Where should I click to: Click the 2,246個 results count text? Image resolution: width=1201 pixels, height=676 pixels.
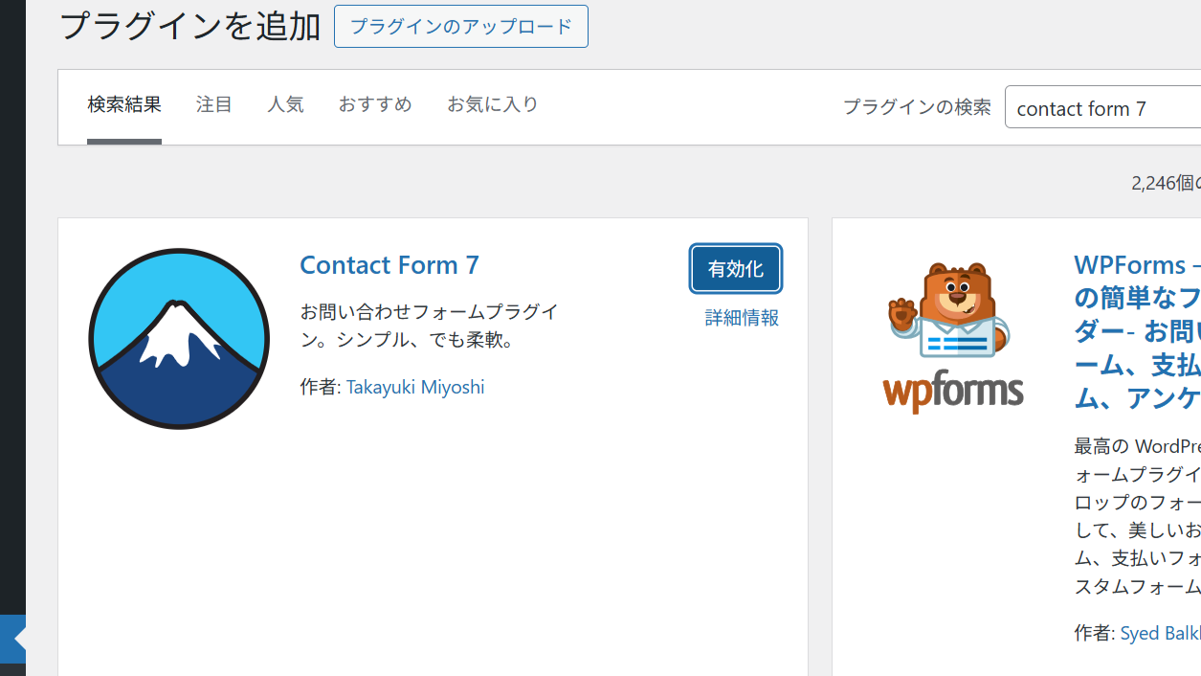[x=1166, y=183]
